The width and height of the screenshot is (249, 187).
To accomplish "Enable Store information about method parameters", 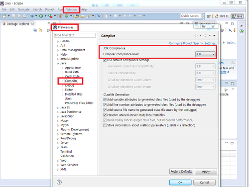I will pyautogui.click(x=105, y=125).
